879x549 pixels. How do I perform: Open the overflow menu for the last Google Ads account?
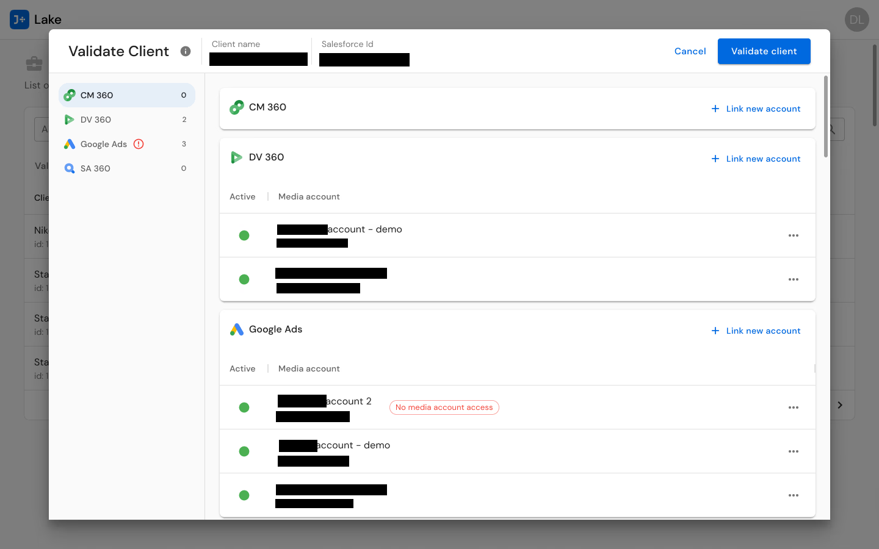(794, 495)
